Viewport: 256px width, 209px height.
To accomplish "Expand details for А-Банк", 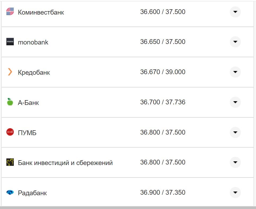I will pyautogui.click(x=235, y=102).
